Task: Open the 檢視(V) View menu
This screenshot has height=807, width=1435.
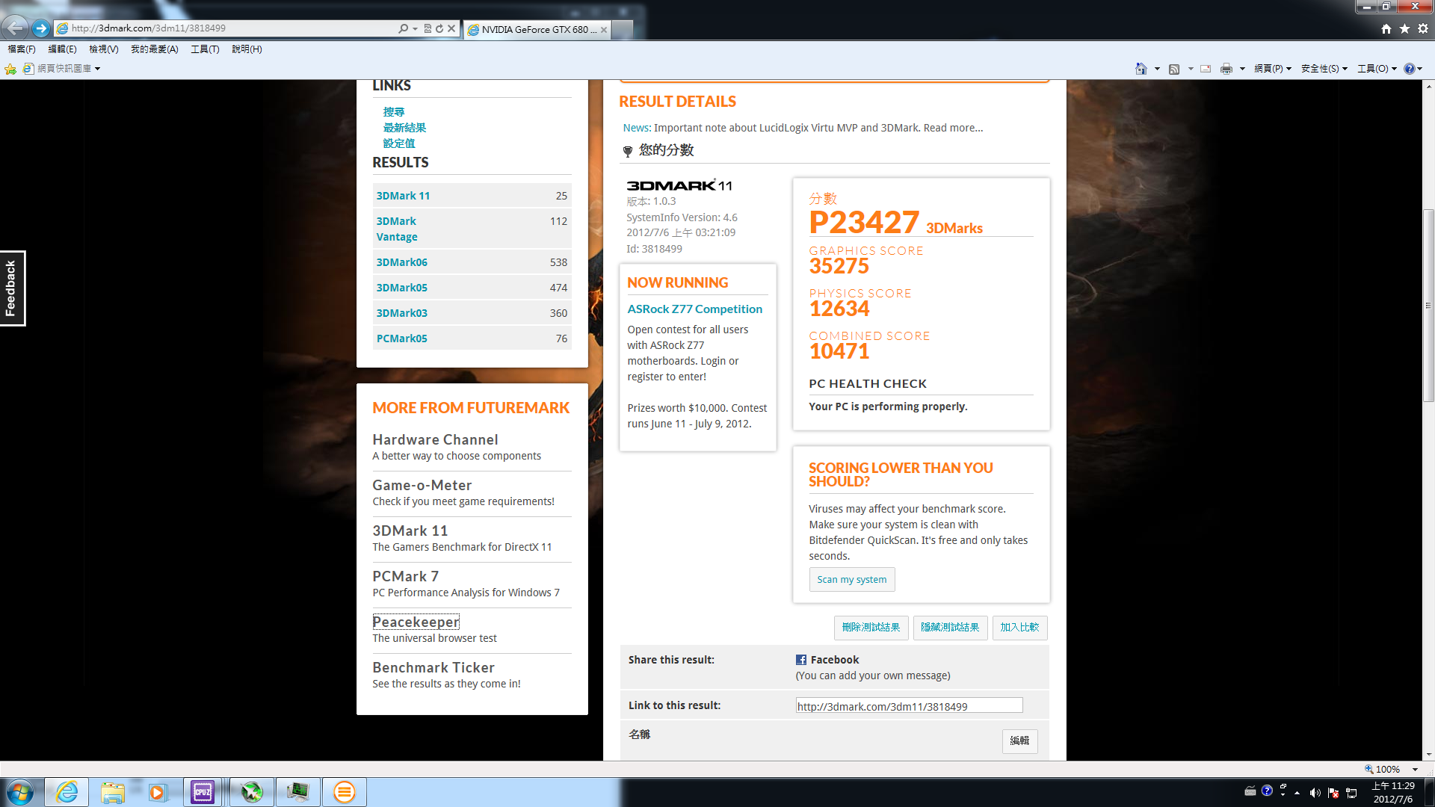Action: pyautogui.click(x=104, y=49)
